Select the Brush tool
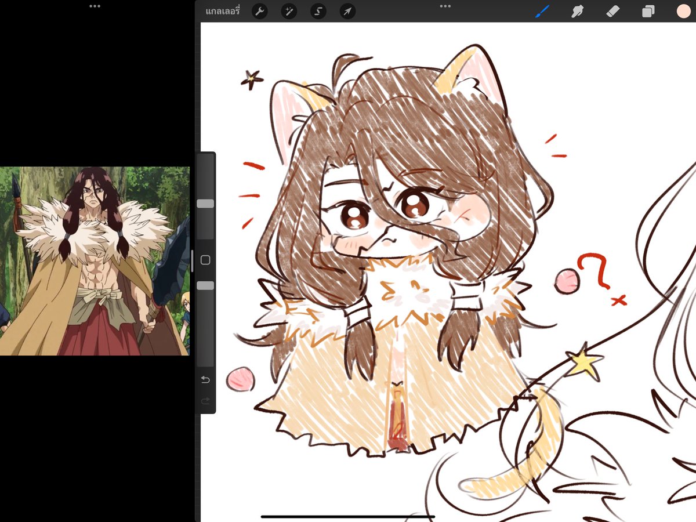The image size is (696, 522). [542, 11]
